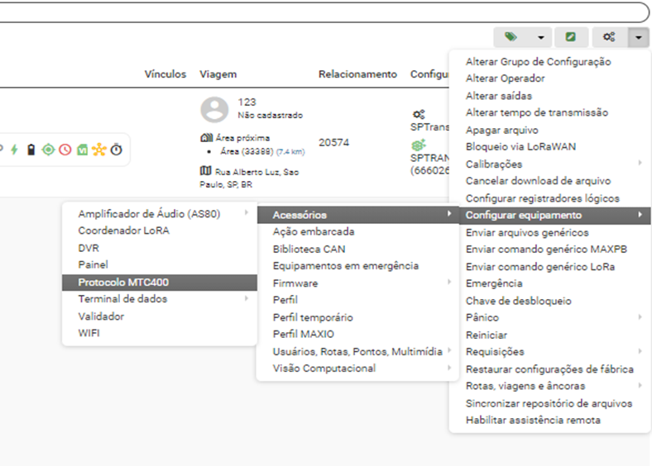Image resolution: width=652 pixels, height=466 pixels.
Task: Choose Biblioteca CAN menu entry
Action: [309, 249]
